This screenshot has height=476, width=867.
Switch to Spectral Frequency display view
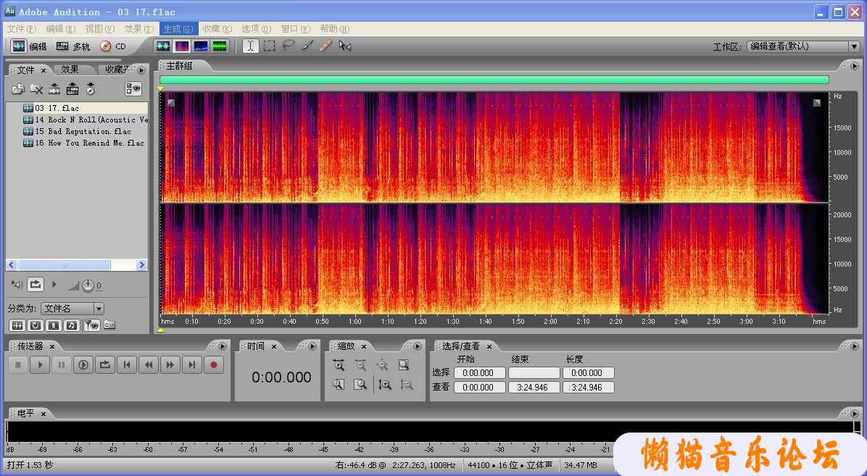tap(181, 46)
